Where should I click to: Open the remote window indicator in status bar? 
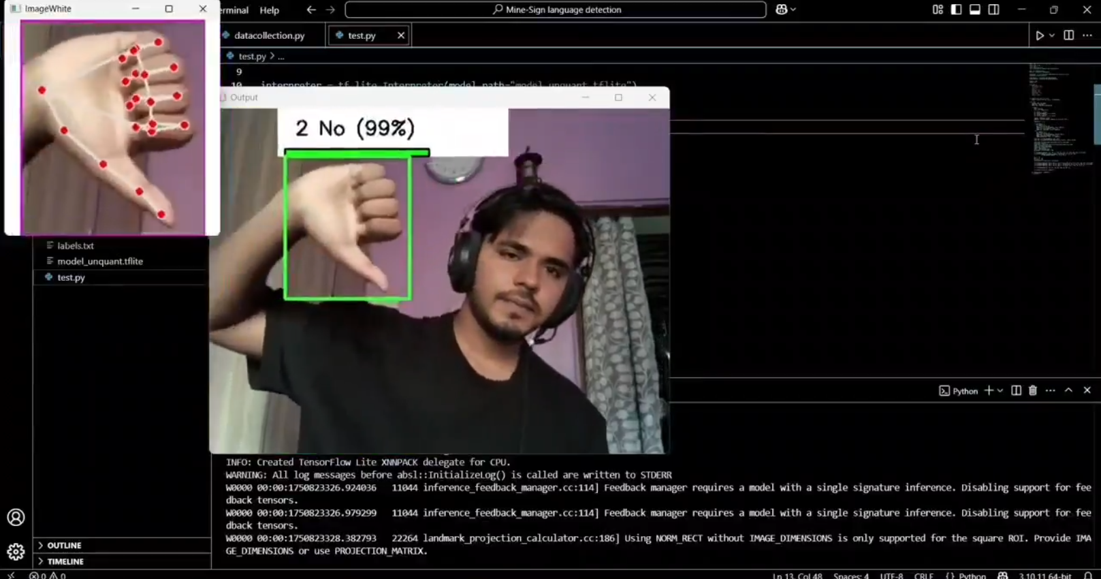pyautogui.click(x=11, y=576)
